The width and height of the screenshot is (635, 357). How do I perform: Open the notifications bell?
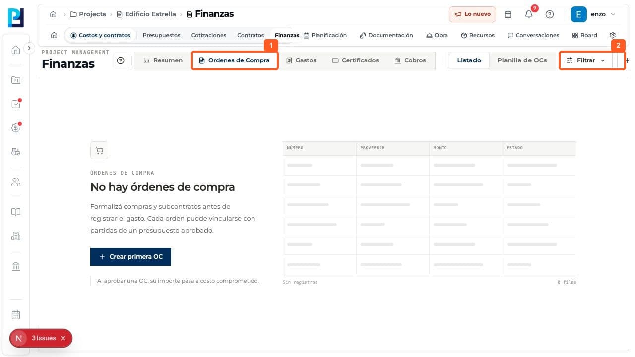coord(529,14)
